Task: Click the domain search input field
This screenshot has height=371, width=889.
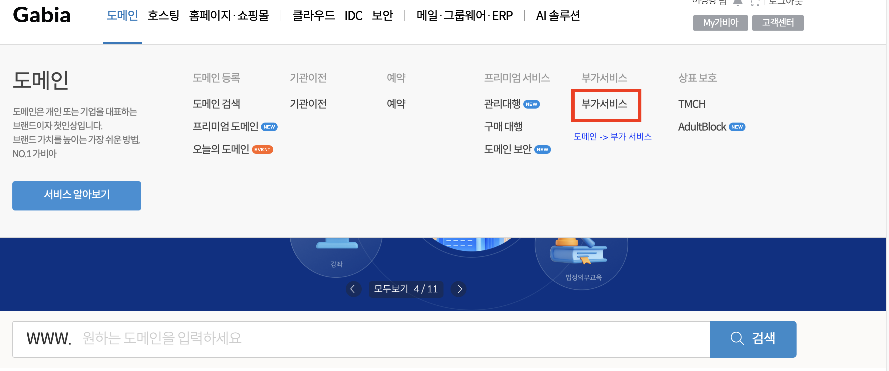Action: tap(380, 339)
